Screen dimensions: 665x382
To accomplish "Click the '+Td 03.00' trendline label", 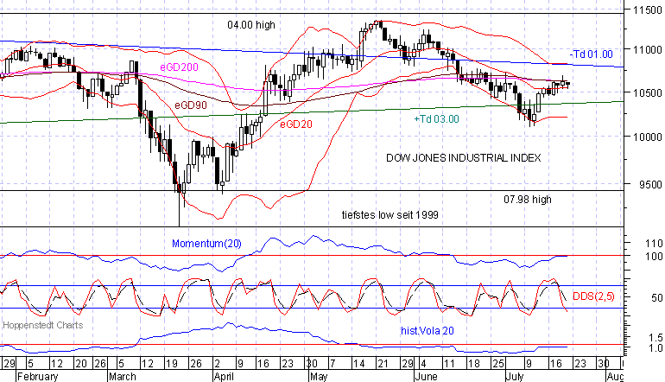I will coord(436,119).
